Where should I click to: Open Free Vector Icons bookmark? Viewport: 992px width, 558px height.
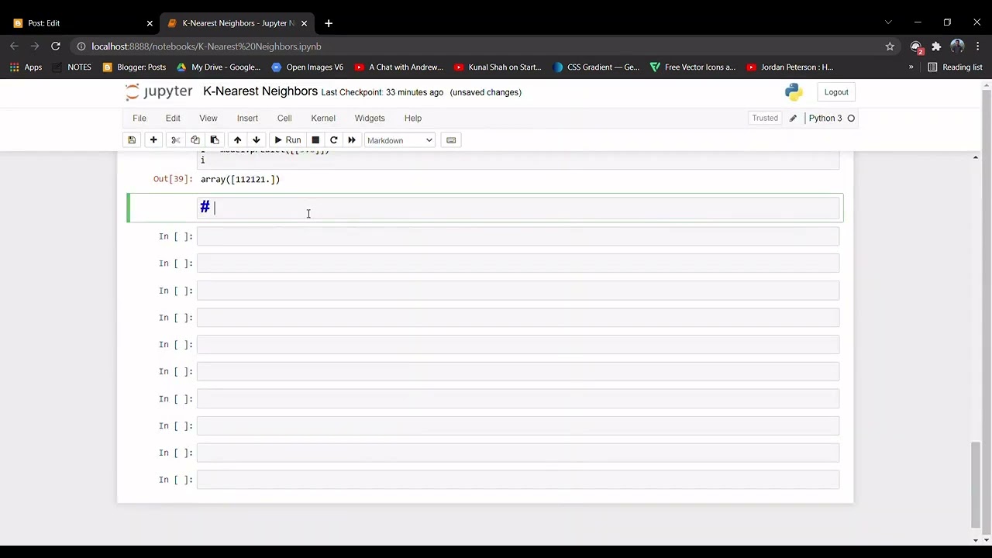(693, 67)
